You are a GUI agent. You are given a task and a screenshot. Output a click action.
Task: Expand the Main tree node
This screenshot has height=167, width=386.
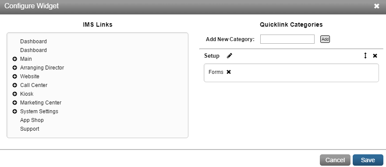click(x=15, y=59)
